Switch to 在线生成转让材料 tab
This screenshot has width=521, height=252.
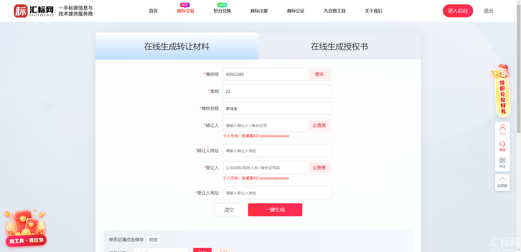(177, 46)
